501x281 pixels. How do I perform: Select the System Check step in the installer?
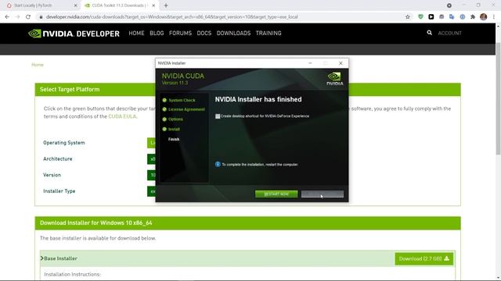pyautogui.click(x=182, y=101)
